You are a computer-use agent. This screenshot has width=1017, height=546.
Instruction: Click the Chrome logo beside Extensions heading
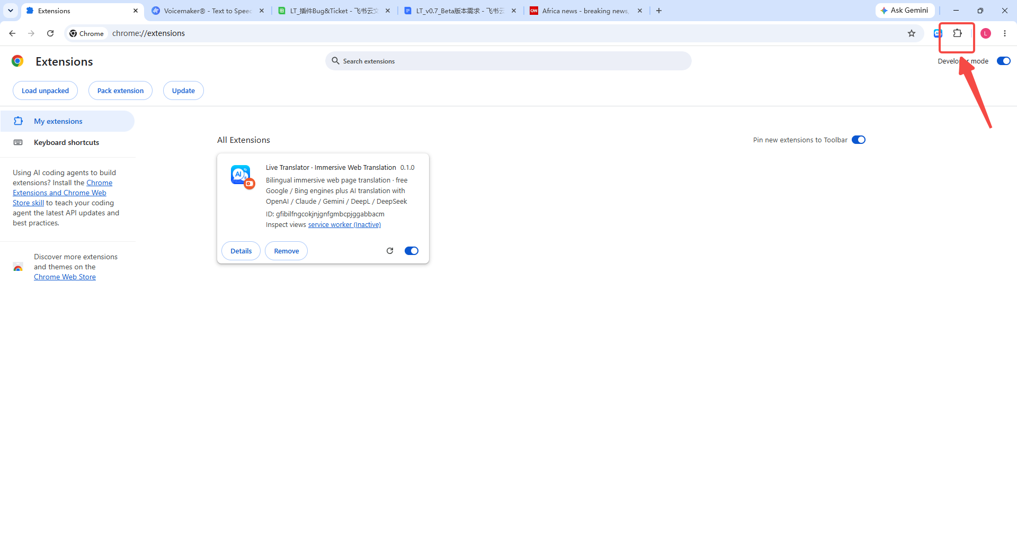tap(17, 61)
